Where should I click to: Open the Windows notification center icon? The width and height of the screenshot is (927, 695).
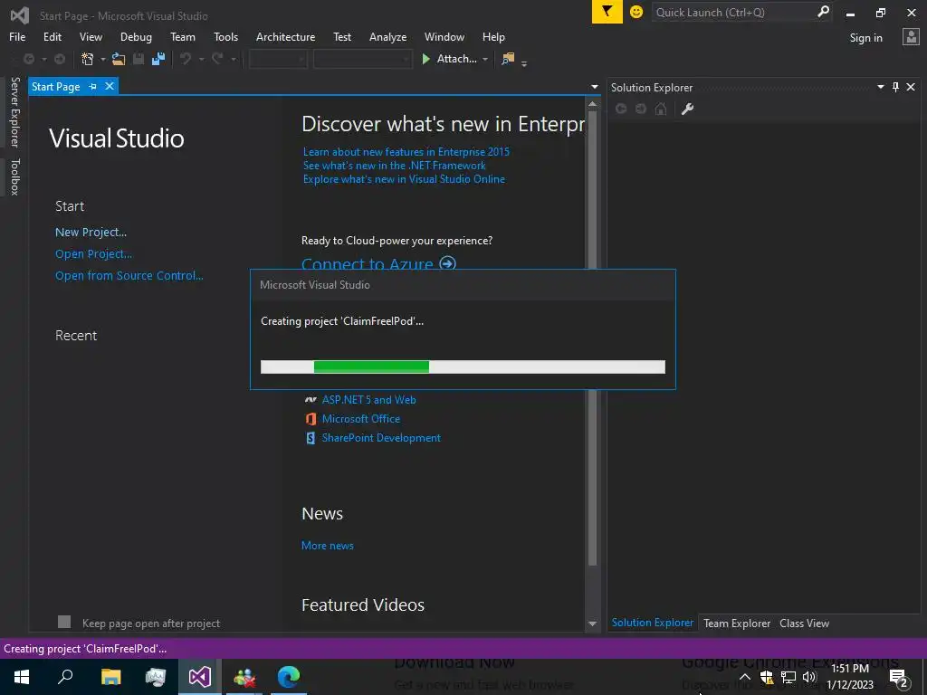[x=899, y=677]
